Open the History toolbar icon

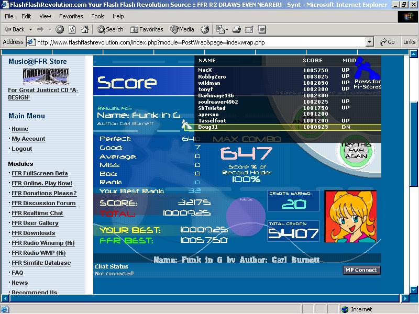point(205,29)
